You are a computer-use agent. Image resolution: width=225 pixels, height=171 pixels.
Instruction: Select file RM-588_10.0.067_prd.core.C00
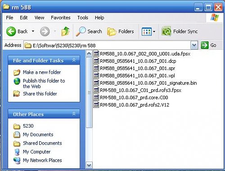[134, 97]
